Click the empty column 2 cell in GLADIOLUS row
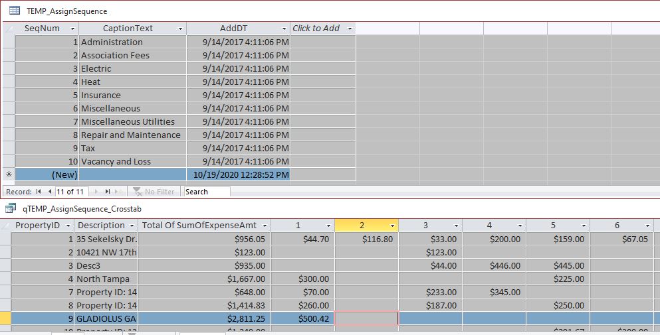This screenshot has width=660, height=335. (x=367, y=318)
